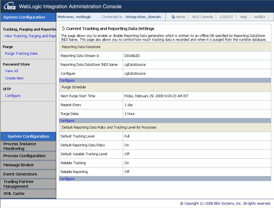Click Configure under Default Reporting Data Policy
Screen dimensions: 274x208
67,179
